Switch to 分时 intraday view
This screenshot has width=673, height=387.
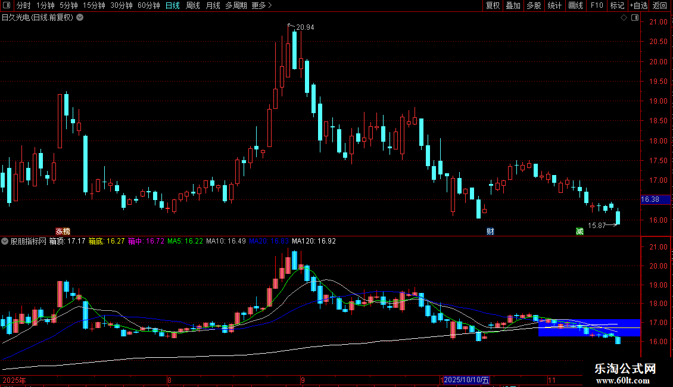pyautogui.click(x=24, y=5)
